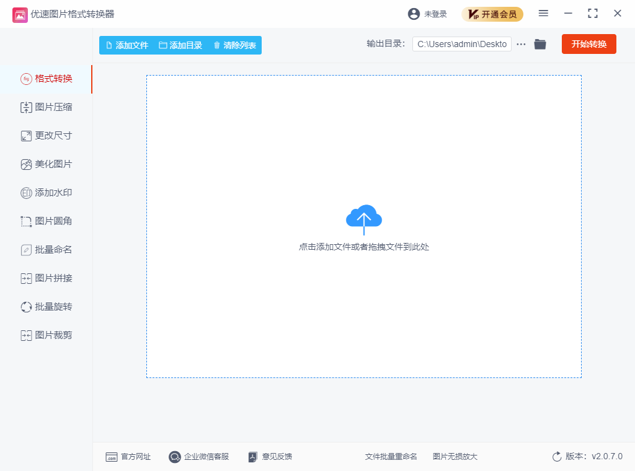This screenshot has height=471, width=635.
Task: Start conversion with the 开始转换 button
Action: click(x=589, y=44)
